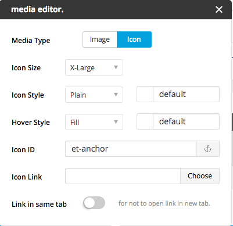This screenshot has width=233, height=226.
Task: Focus the Icon Style color value field
Action: (186, 94)
